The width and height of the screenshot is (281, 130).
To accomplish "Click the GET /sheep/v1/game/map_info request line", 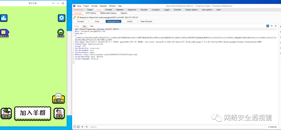I will click(x=97, y=29).
